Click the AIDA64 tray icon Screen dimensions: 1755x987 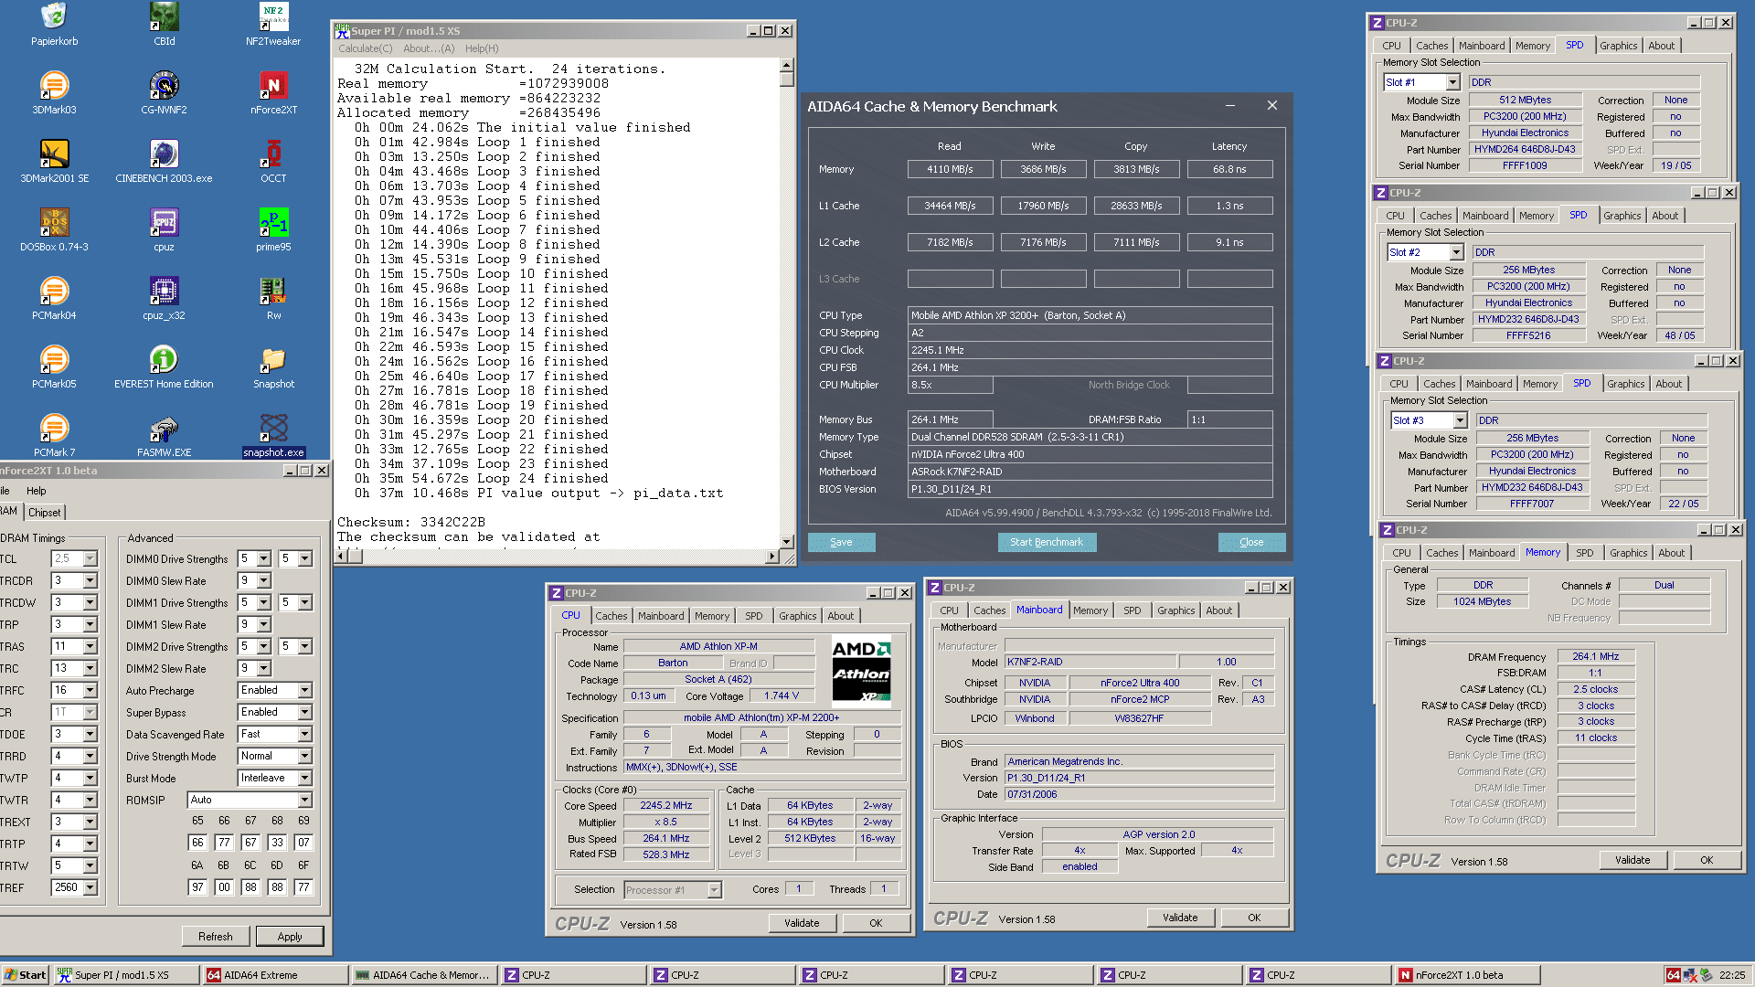(x=1673, y=975)
